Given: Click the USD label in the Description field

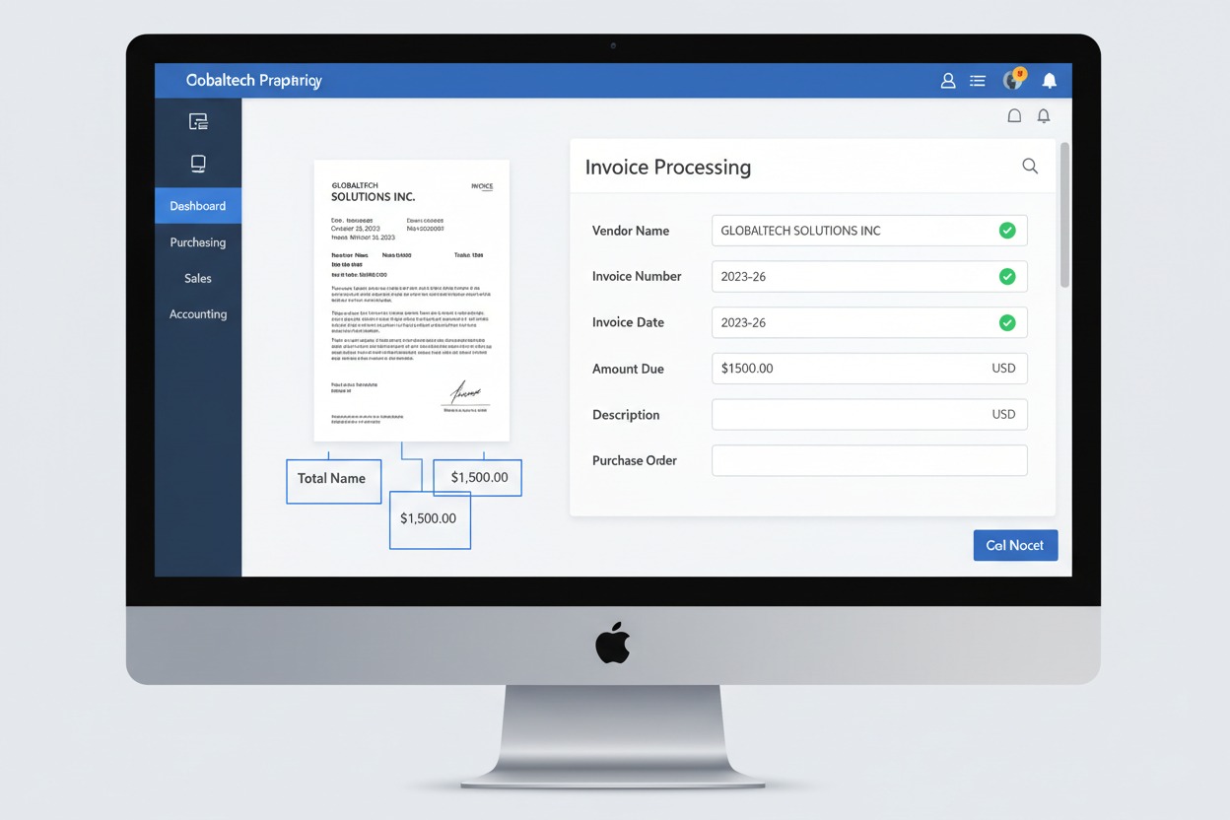Looking at the screenshot, I should 1003,415.
